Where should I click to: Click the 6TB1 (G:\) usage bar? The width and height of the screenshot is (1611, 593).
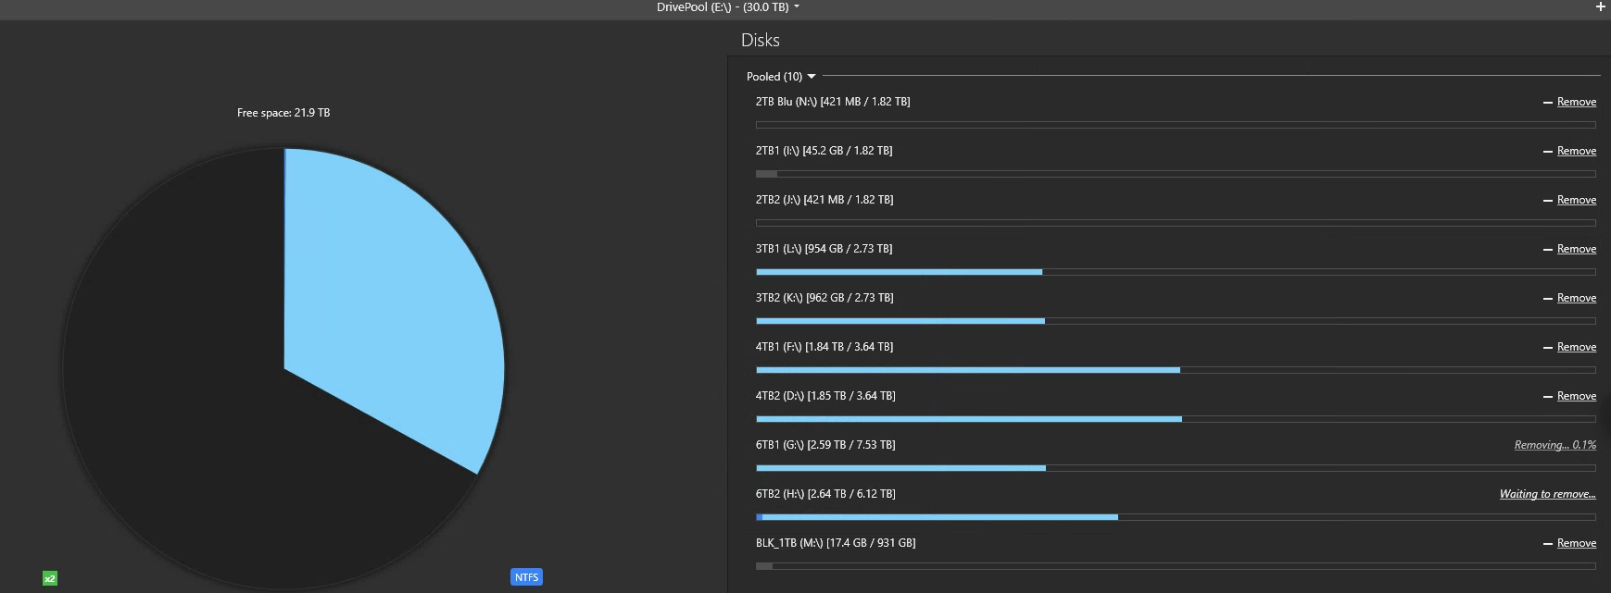(x=1175, y=468)
